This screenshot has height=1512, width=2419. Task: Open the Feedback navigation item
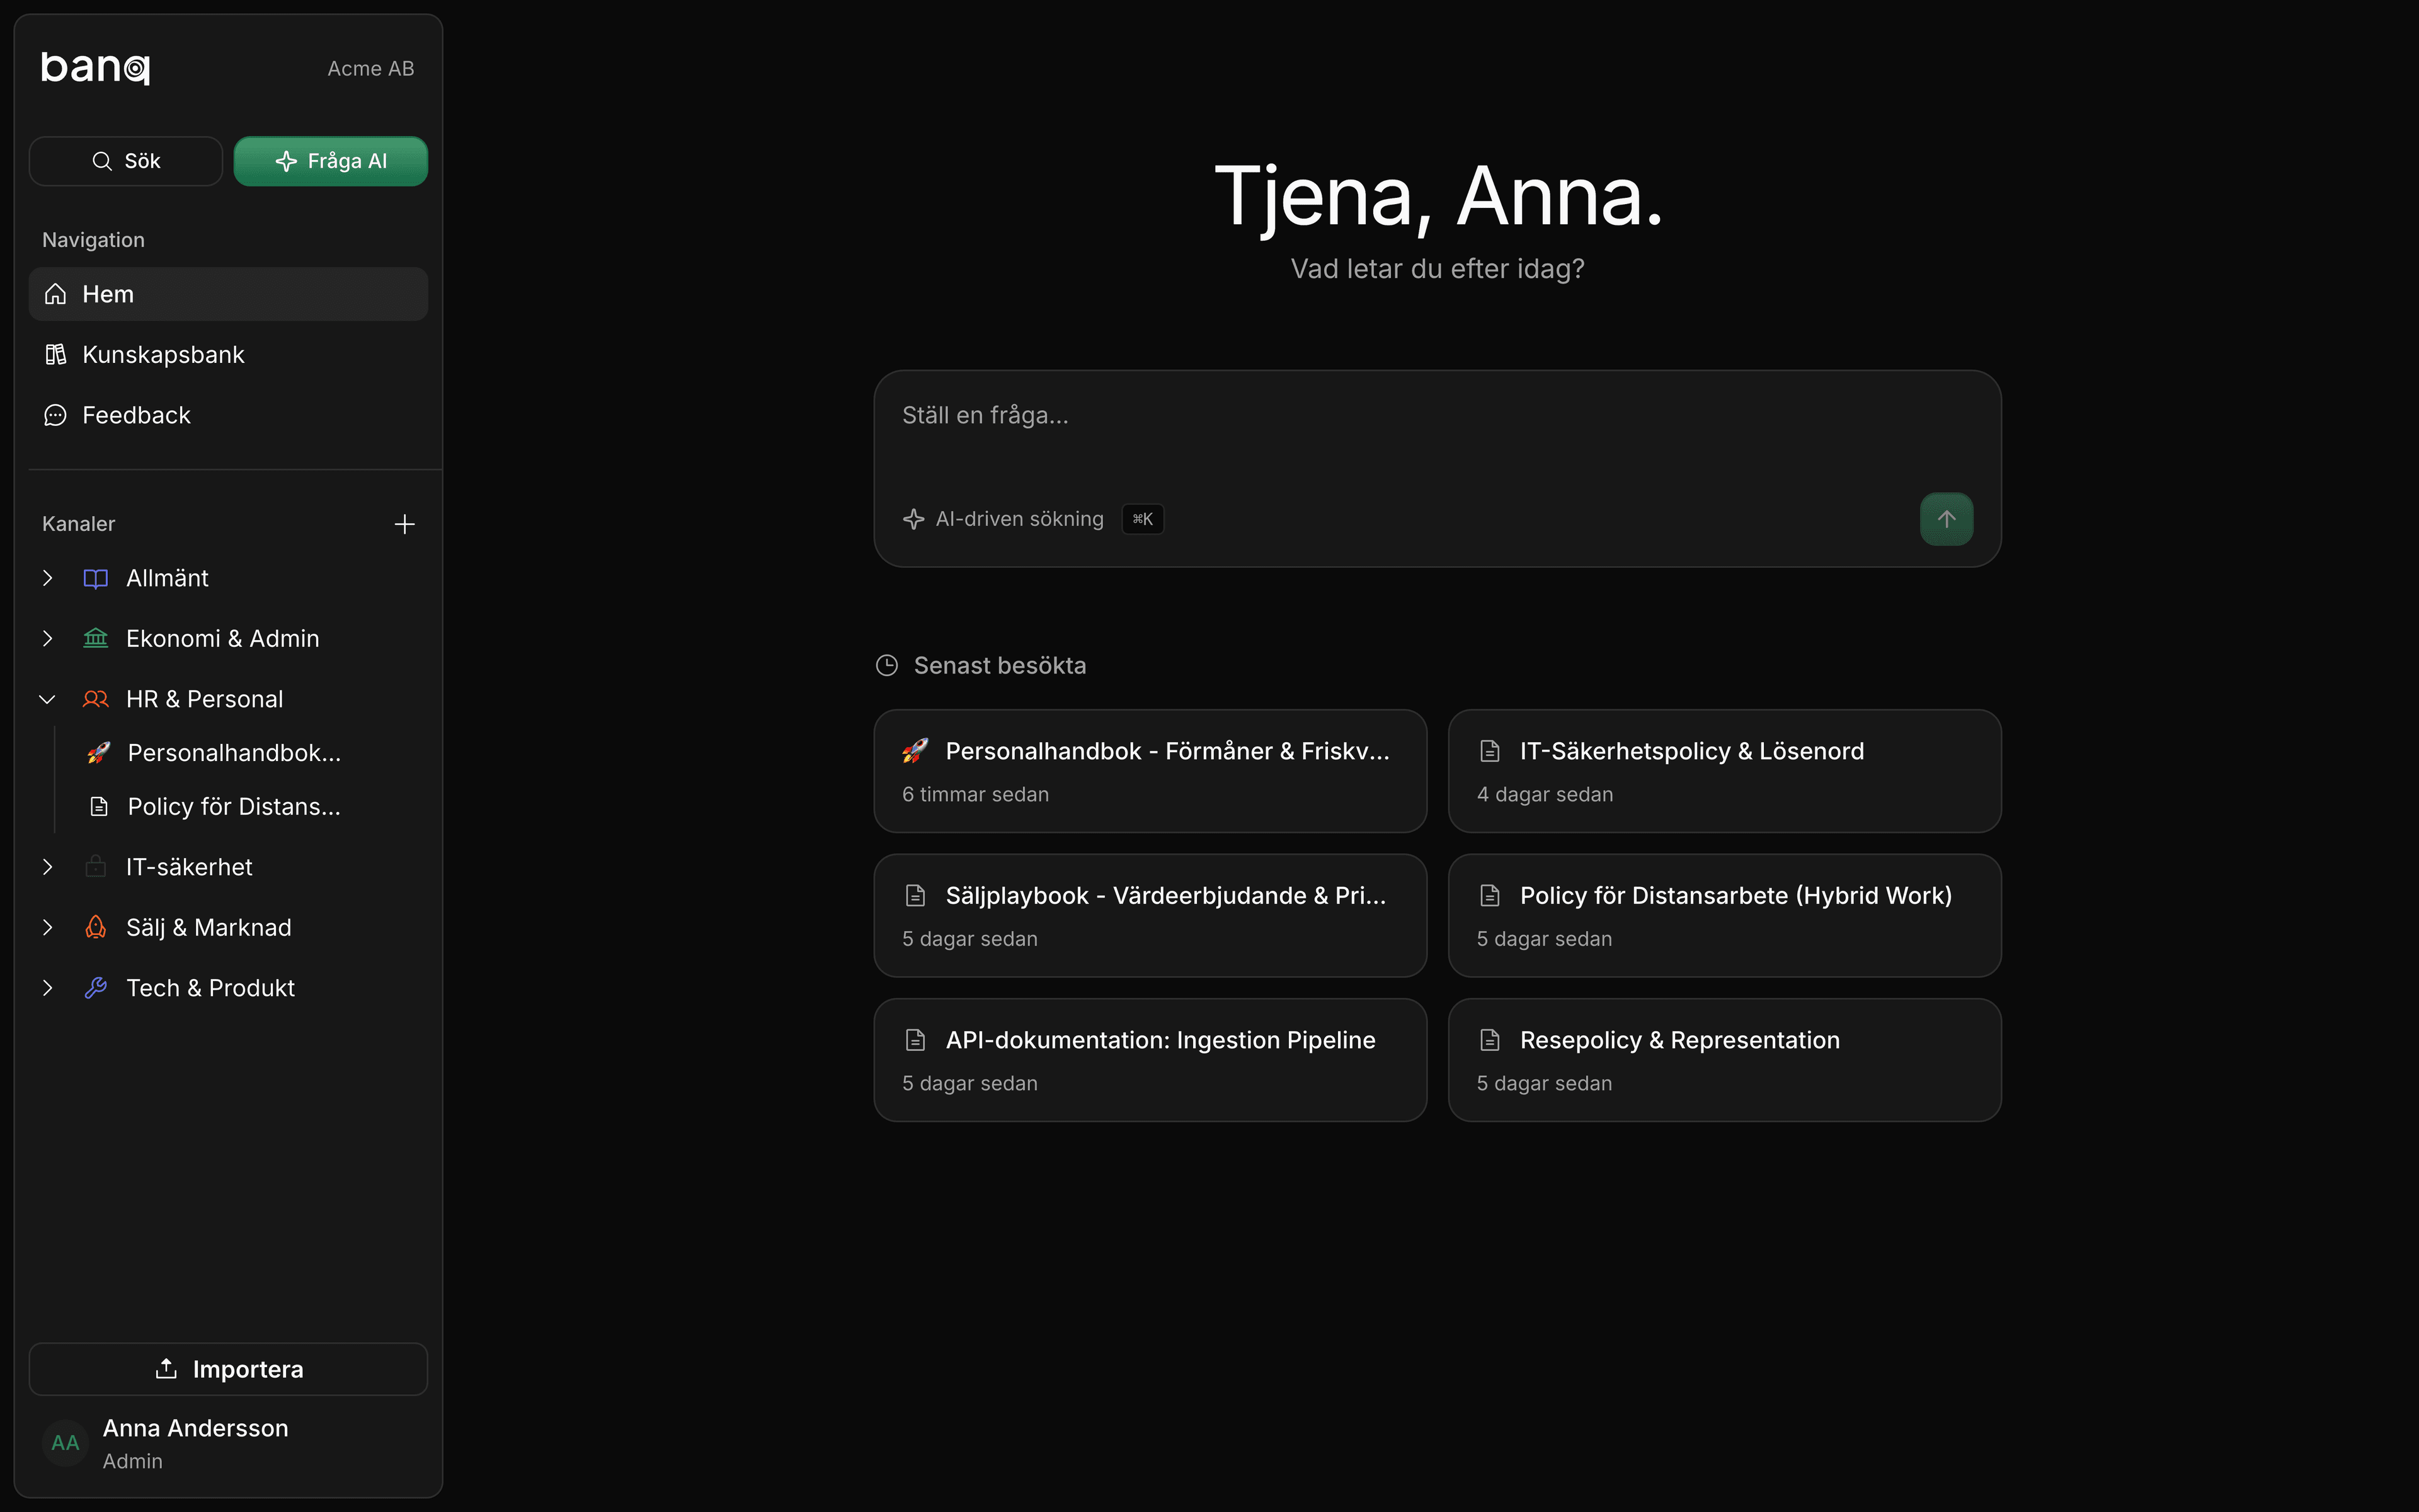(136, 414)
